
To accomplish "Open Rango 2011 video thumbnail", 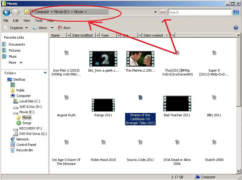I will point(103,105).
